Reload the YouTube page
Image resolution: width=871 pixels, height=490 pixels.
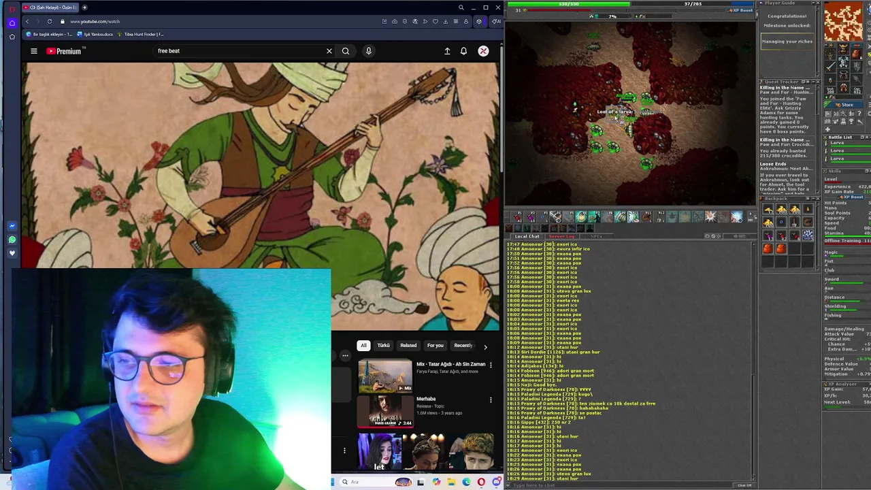[49, 22]
